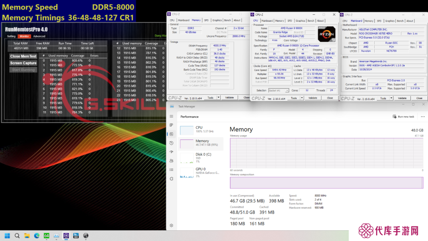Select Monitor tab in RunMemtestPro
Screen dimensions: 428x241
coord(24,36)
